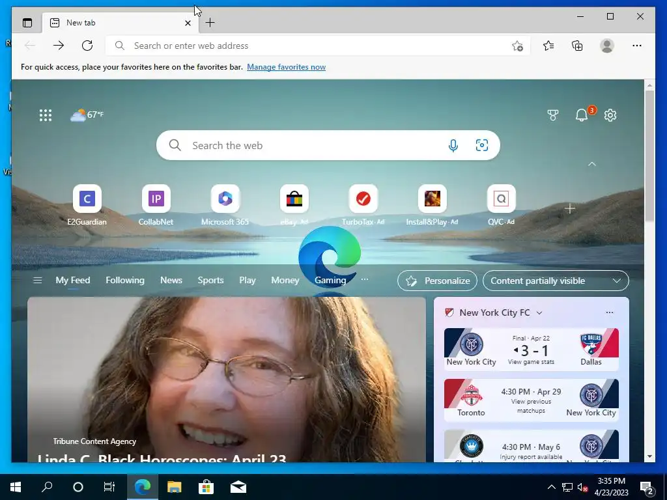Screen dimensions: 667x500
Task: Open the Windows Start menu
Action: click(x=16, y=487)
